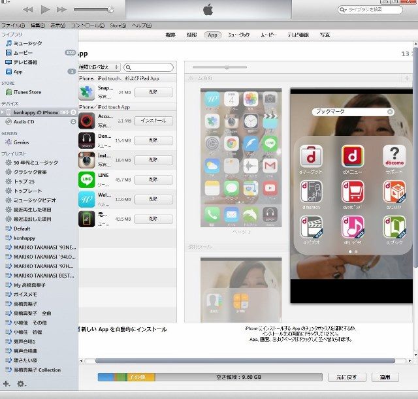
Task: Click インストール button for Accu... app
Action: click(x=153, y=121)
